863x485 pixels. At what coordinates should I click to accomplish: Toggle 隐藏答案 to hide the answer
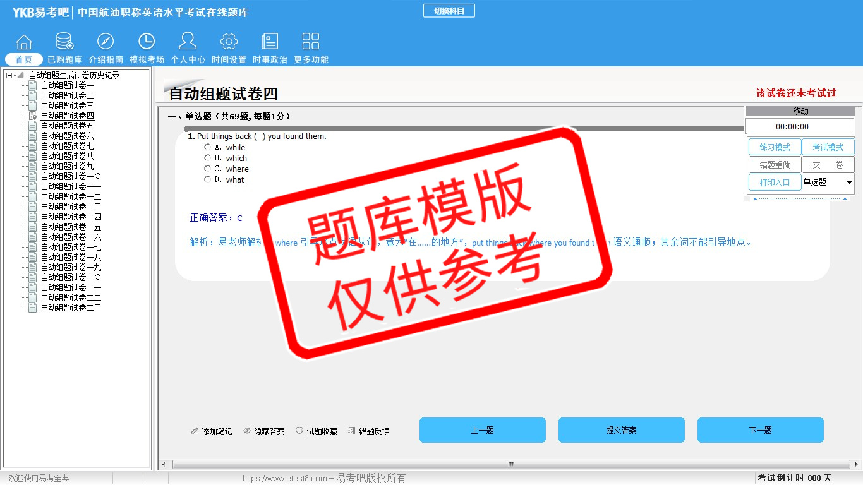click(x=263, y=431)
